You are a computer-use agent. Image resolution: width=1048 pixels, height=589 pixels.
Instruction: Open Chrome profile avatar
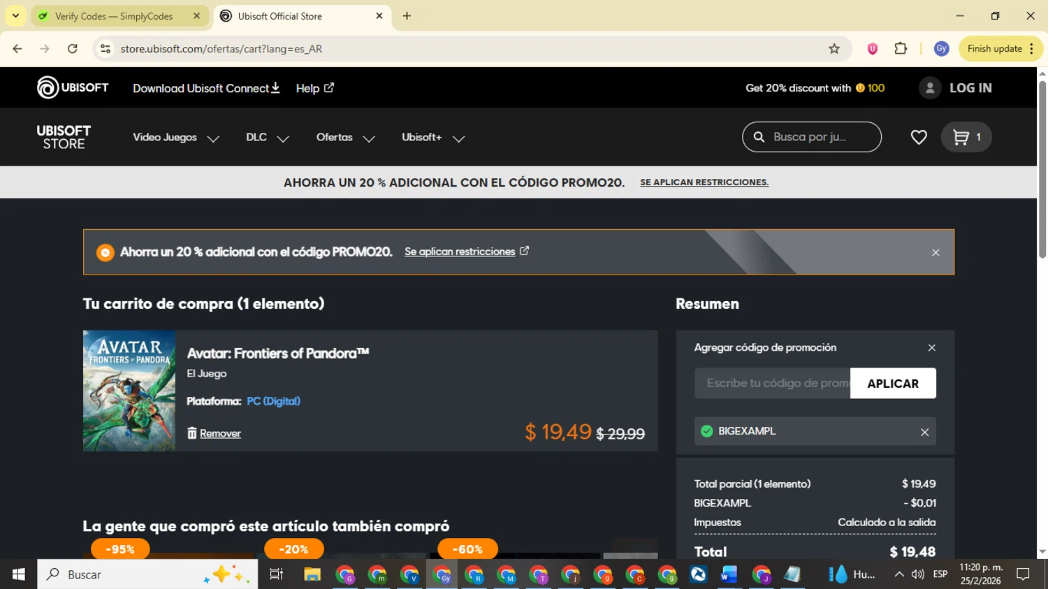[x=941, y=49]
